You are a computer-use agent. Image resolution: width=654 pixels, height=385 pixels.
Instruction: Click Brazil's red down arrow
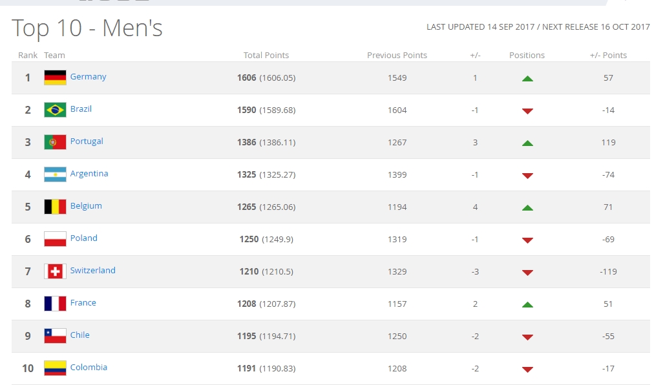[x=527, y=111]
